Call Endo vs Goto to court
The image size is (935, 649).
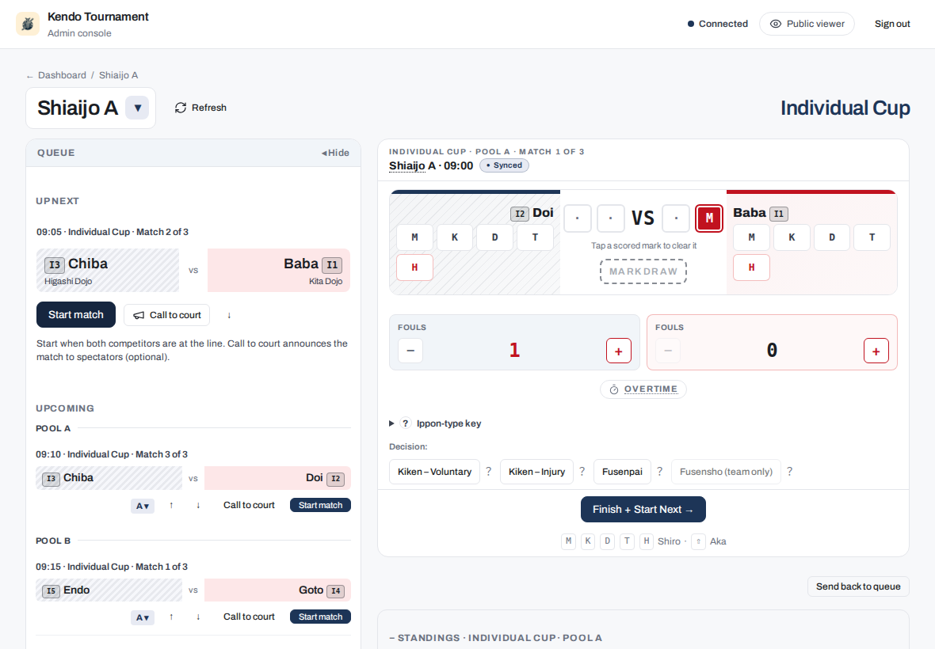tap(249, 617)
